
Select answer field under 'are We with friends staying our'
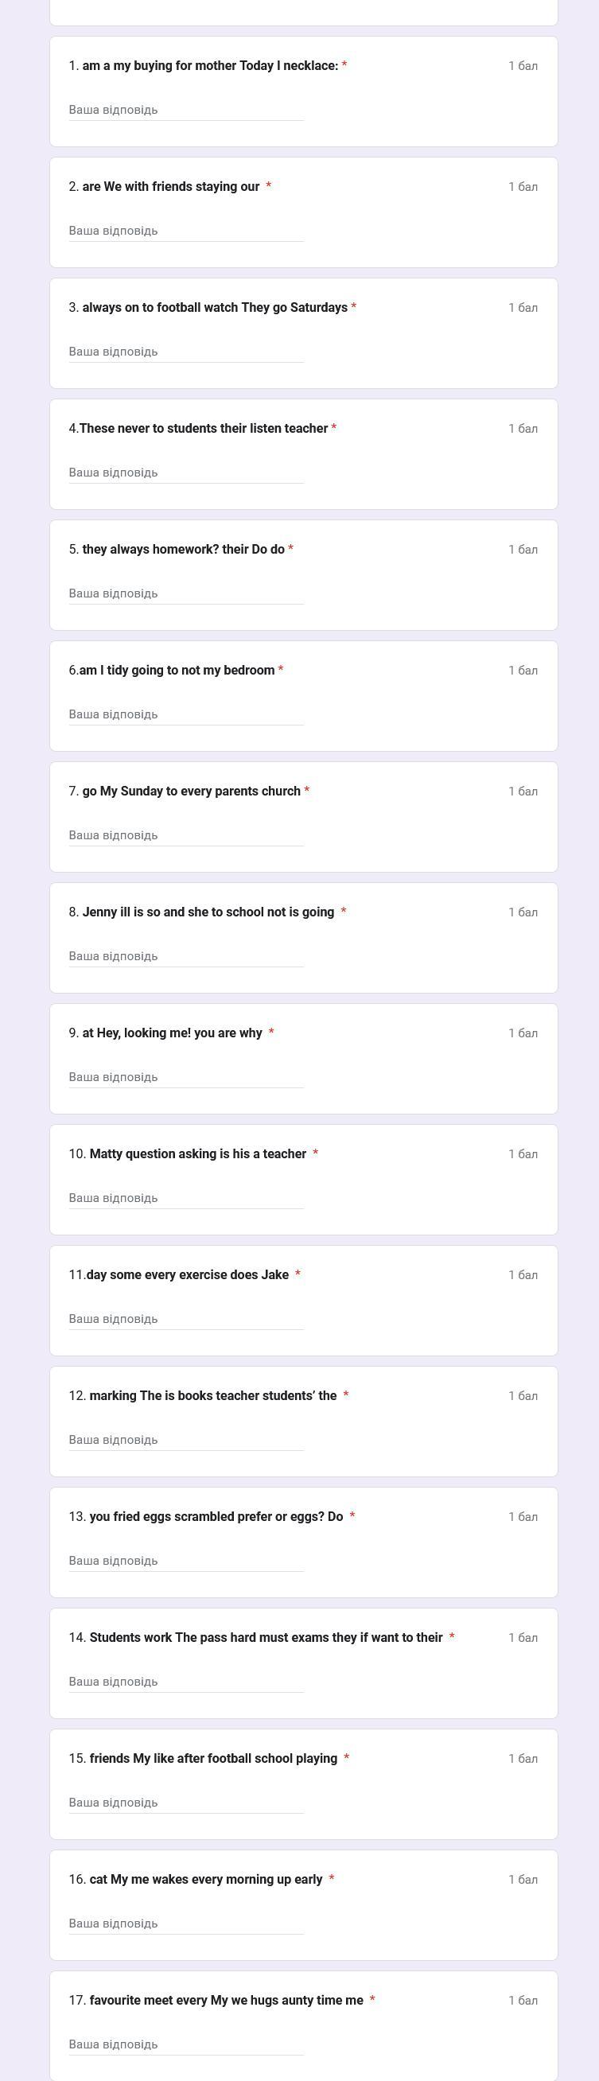coord(186,231)
